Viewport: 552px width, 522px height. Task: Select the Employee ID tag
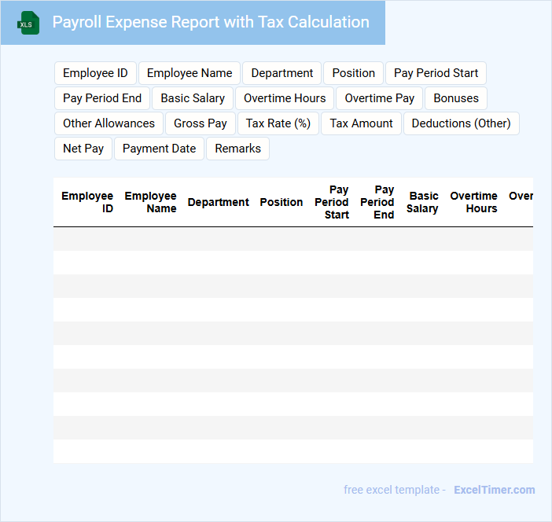pos(95,73)
